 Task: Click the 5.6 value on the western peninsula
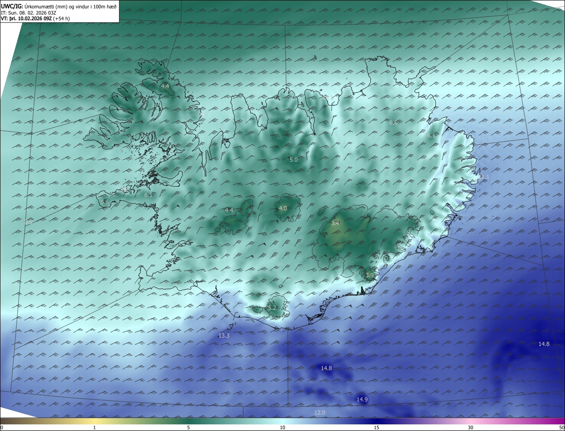pyautogui.click(x=105, y=202)
